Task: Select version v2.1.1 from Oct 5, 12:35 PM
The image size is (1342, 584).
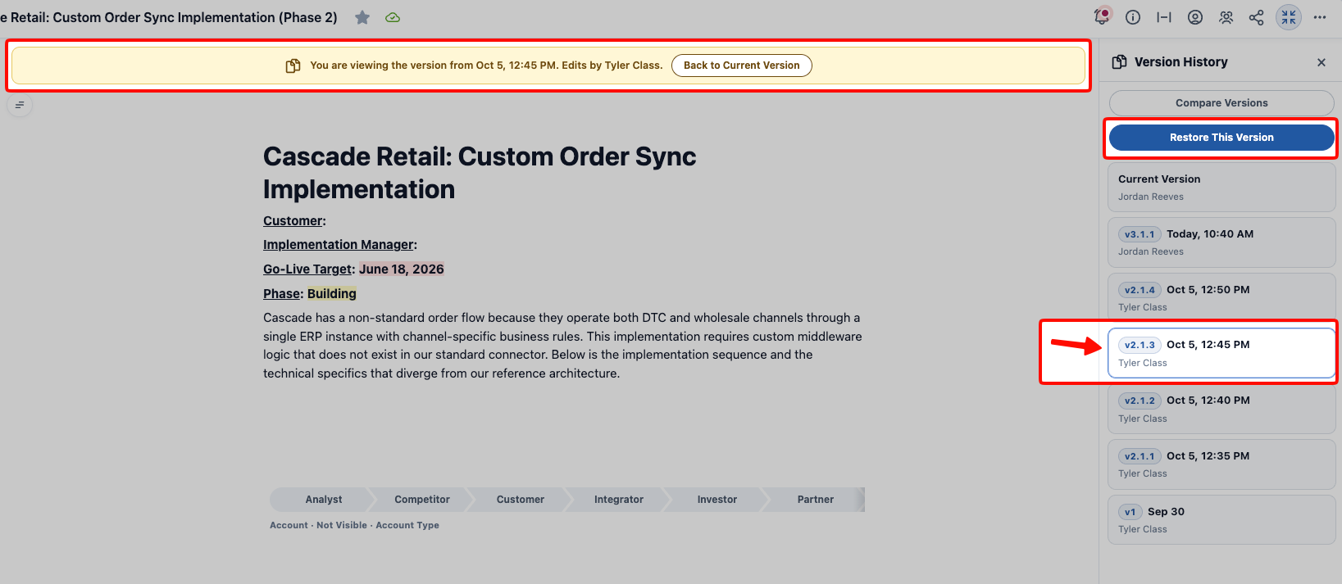Action: 1221,464
